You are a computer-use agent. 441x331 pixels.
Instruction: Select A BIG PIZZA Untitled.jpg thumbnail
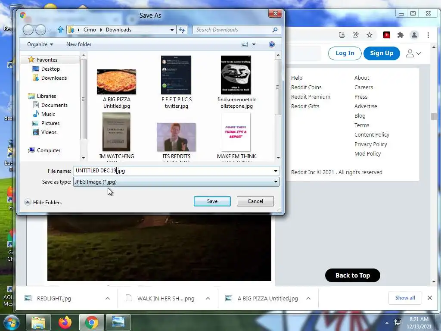(116, 82)
